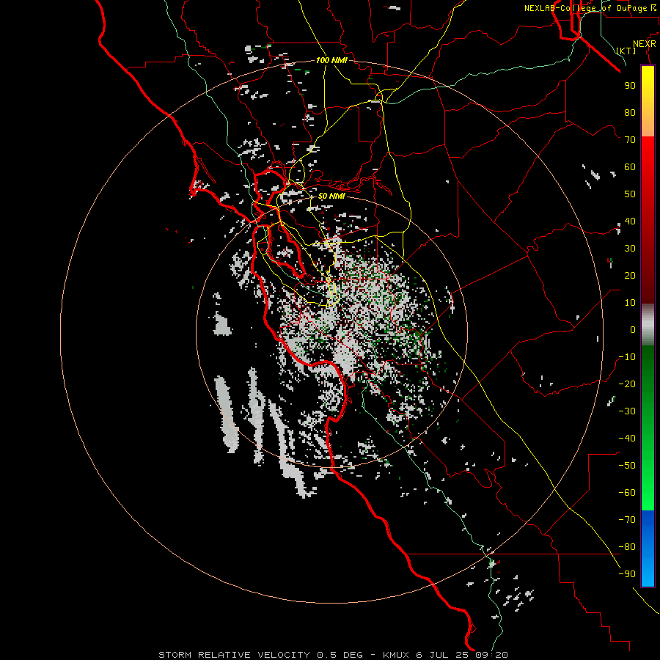Click the "40" value on the velocity scale

pyautogui.click(x=630, y=221)
